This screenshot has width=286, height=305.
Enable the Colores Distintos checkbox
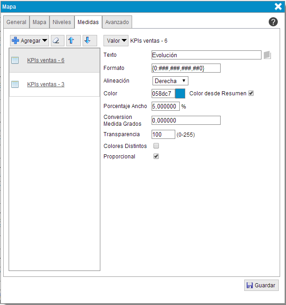(156, 146)
